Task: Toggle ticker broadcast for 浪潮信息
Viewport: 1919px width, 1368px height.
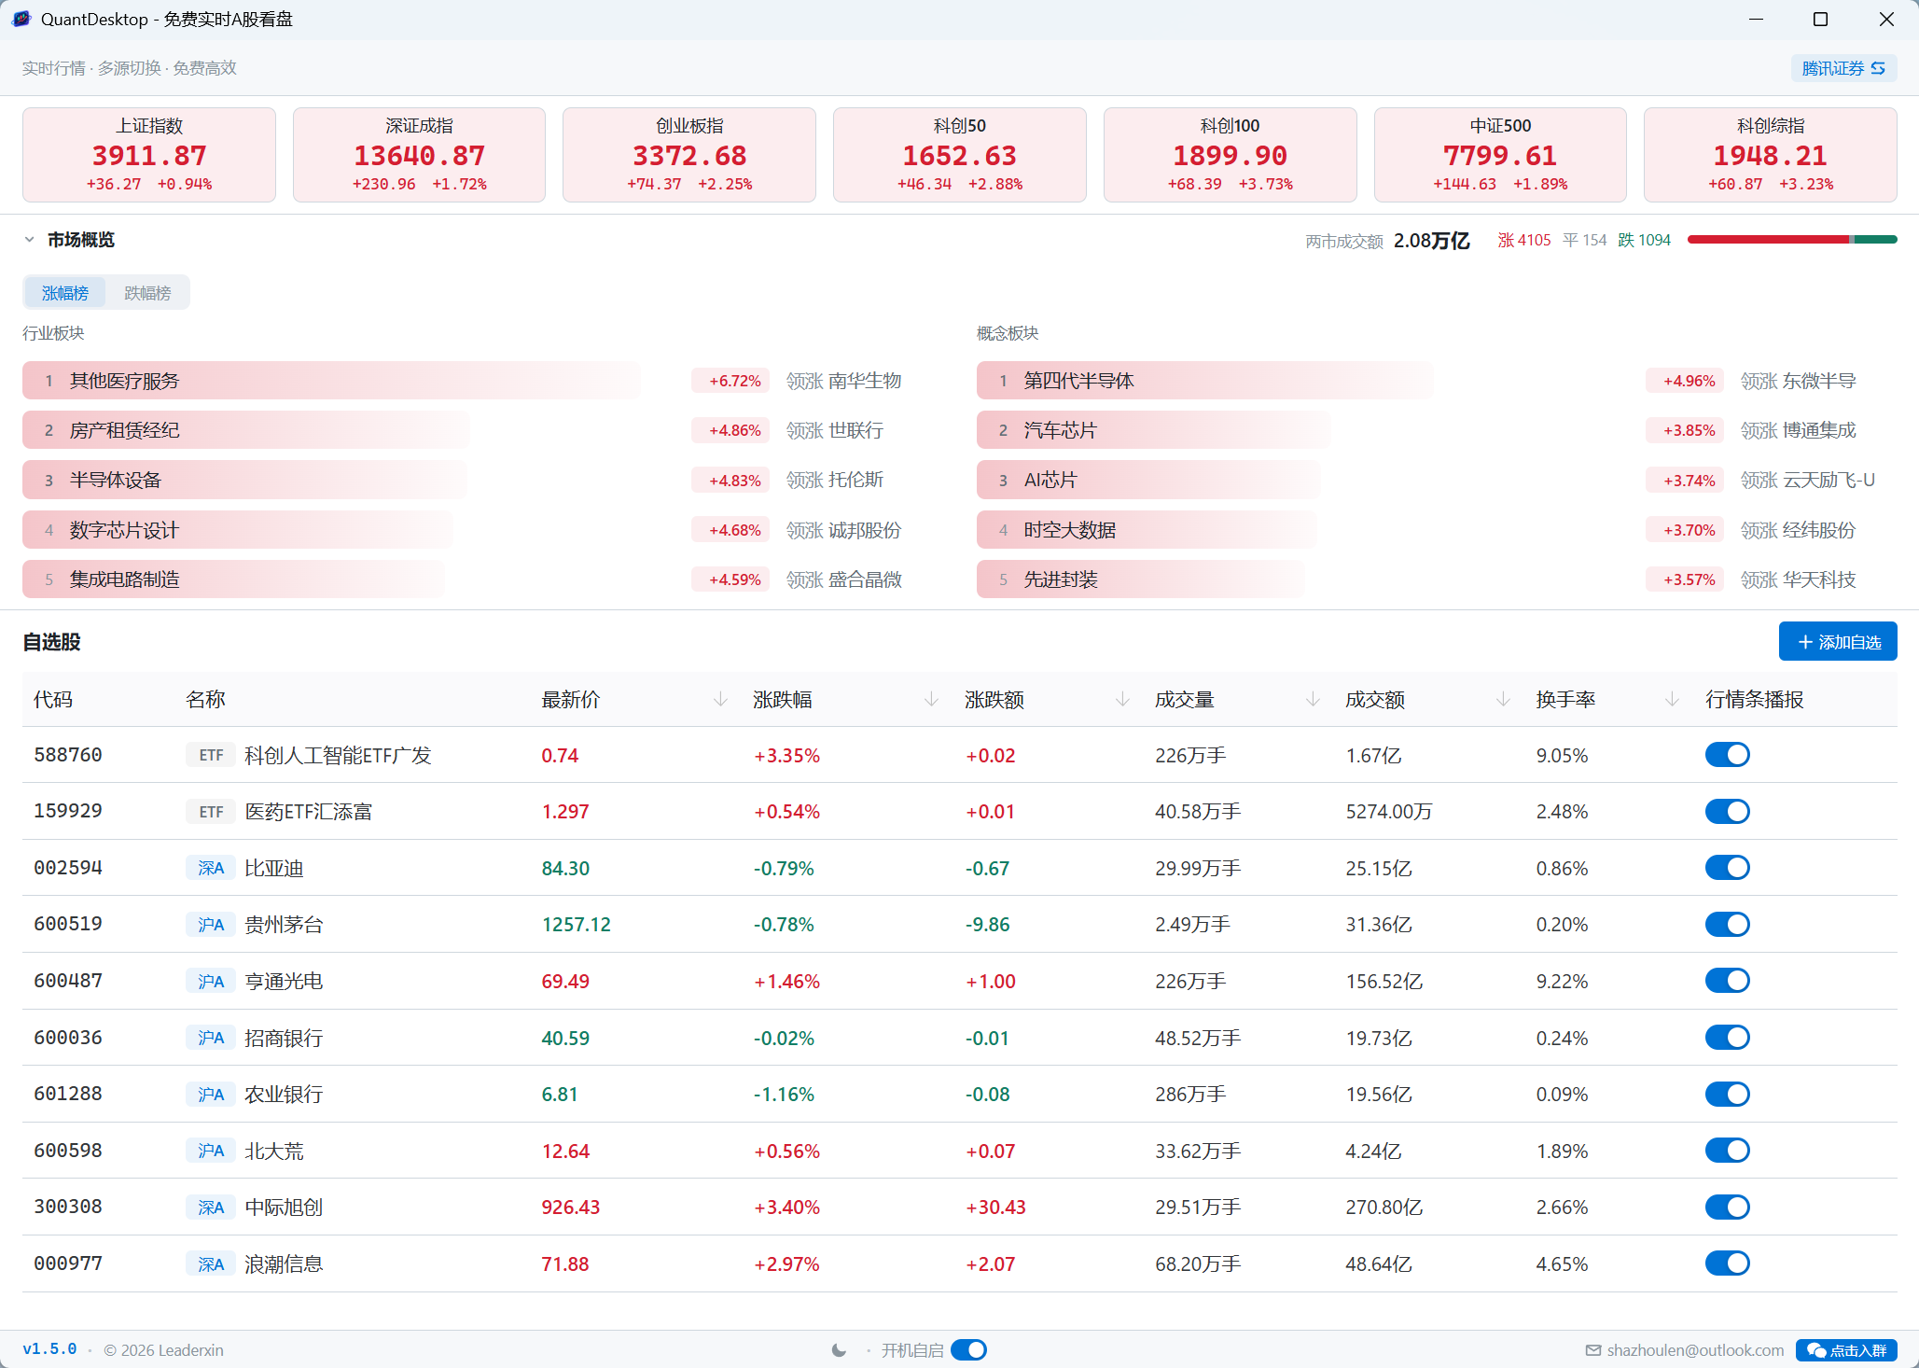Action: (x=1727, y=1263)
